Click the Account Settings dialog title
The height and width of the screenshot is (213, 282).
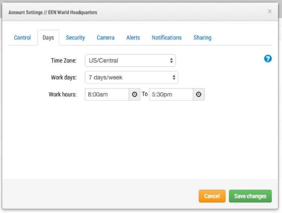coord(53,12)
